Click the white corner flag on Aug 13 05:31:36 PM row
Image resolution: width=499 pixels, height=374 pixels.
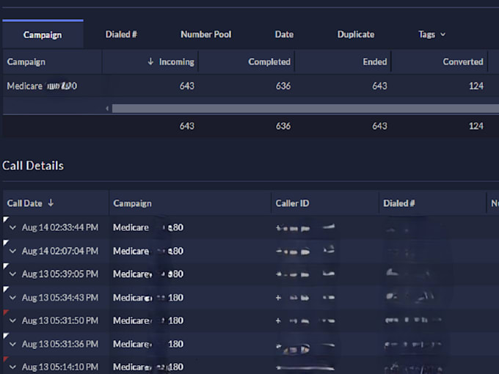click(x=5, y=336)
